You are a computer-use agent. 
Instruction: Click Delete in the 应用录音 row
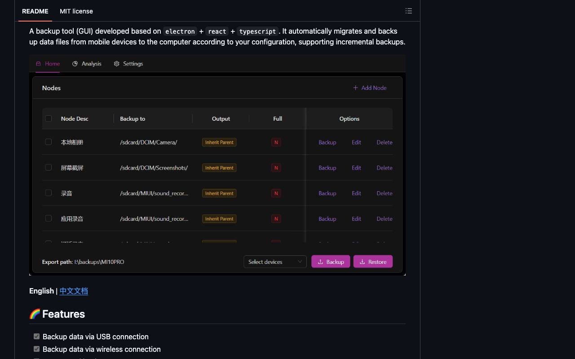pos(385,219)
